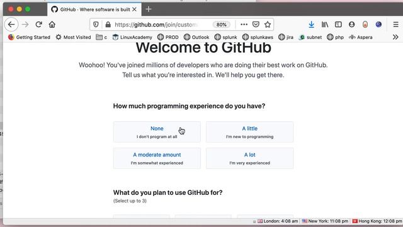Choose 'A little' programming experience
The height and width of the screenshot is (227, 403).
[x=249, y=132]
